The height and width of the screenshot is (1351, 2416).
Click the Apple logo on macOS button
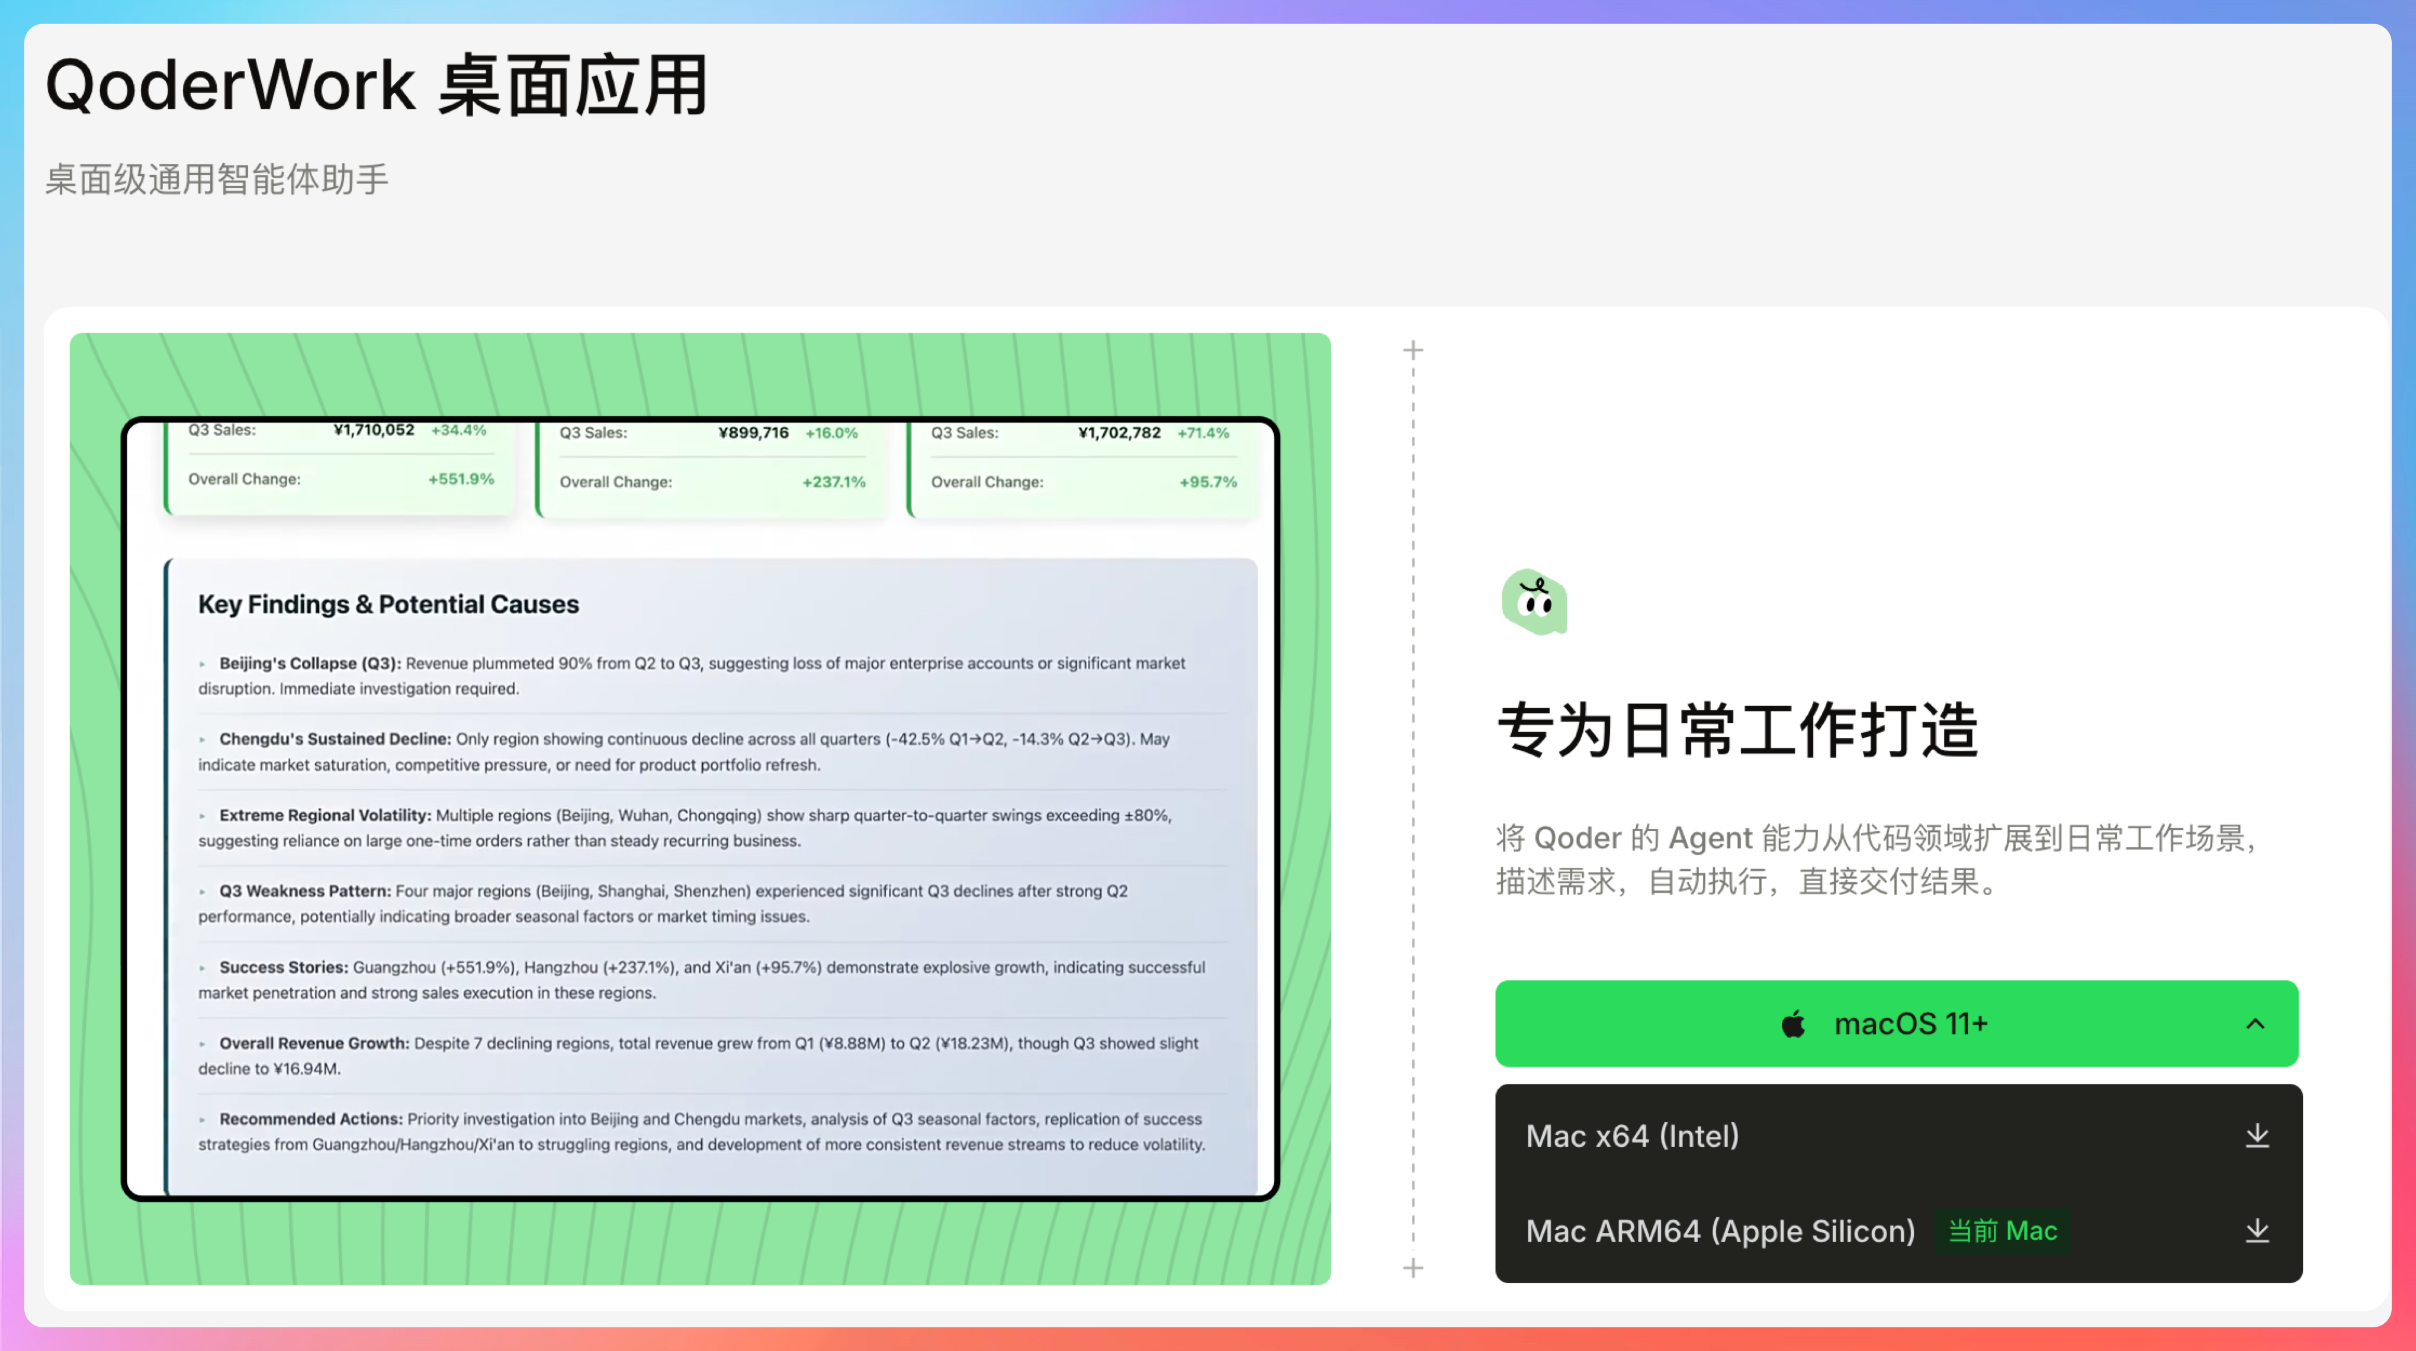tap(1792, 1024)
